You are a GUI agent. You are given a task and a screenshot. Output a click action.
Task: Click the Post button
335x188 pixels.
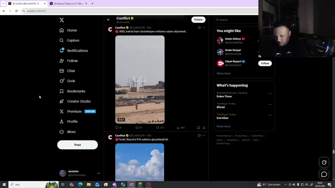click(77, 145)
